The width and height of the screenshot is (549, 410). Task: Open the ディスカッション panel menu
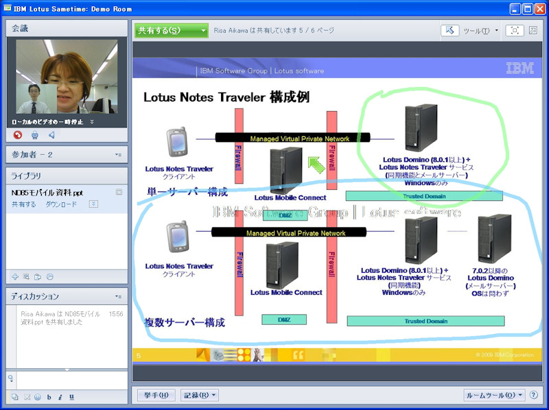coord(119,296)
